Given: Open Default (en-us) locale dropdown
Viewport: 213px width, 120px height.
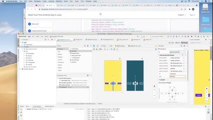Looking at the screenshot, I should coord(135,46).
